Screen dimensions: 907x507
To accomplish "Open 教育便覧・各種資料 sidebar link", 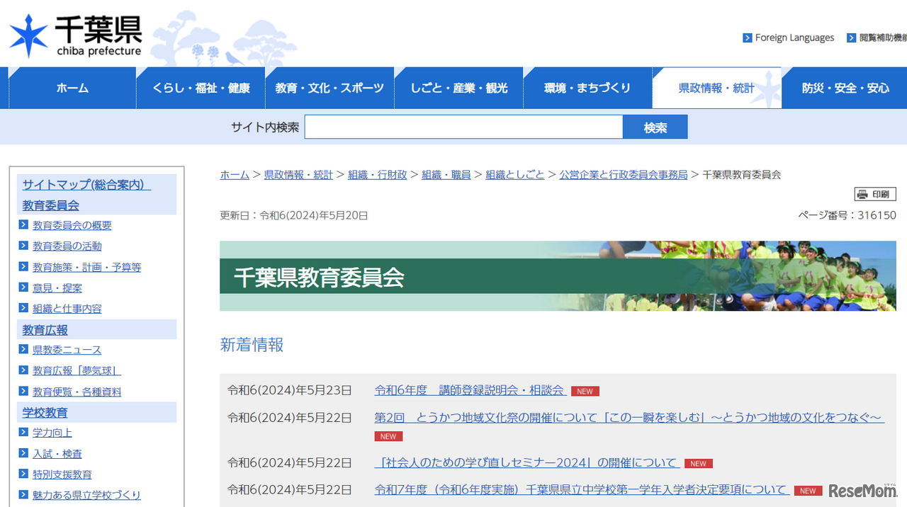I will [77, 392].
